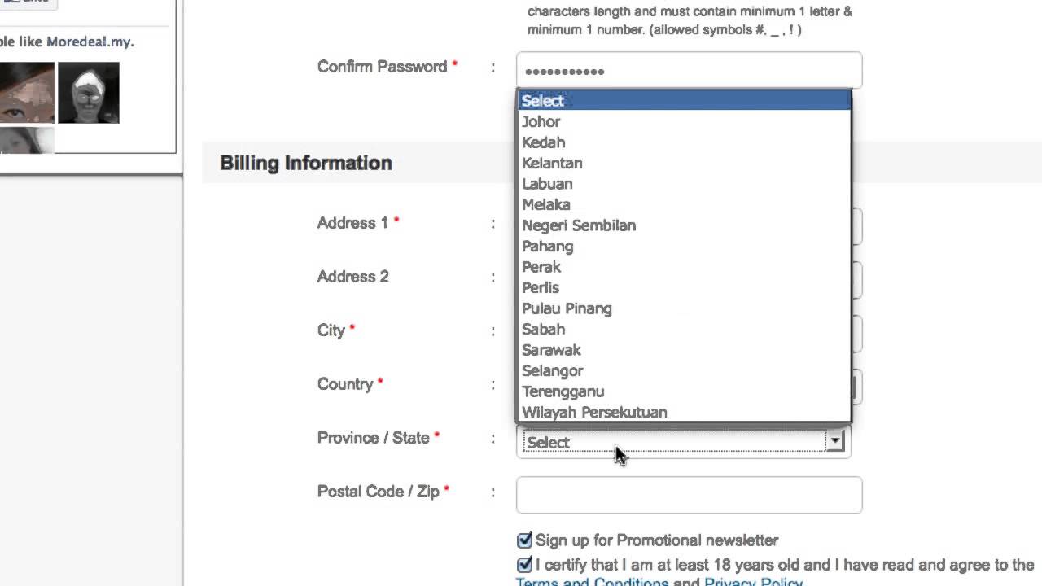Pick Kelantan from the state options
Viewport: 1042px width, 586px height.
tap(552, 164)
